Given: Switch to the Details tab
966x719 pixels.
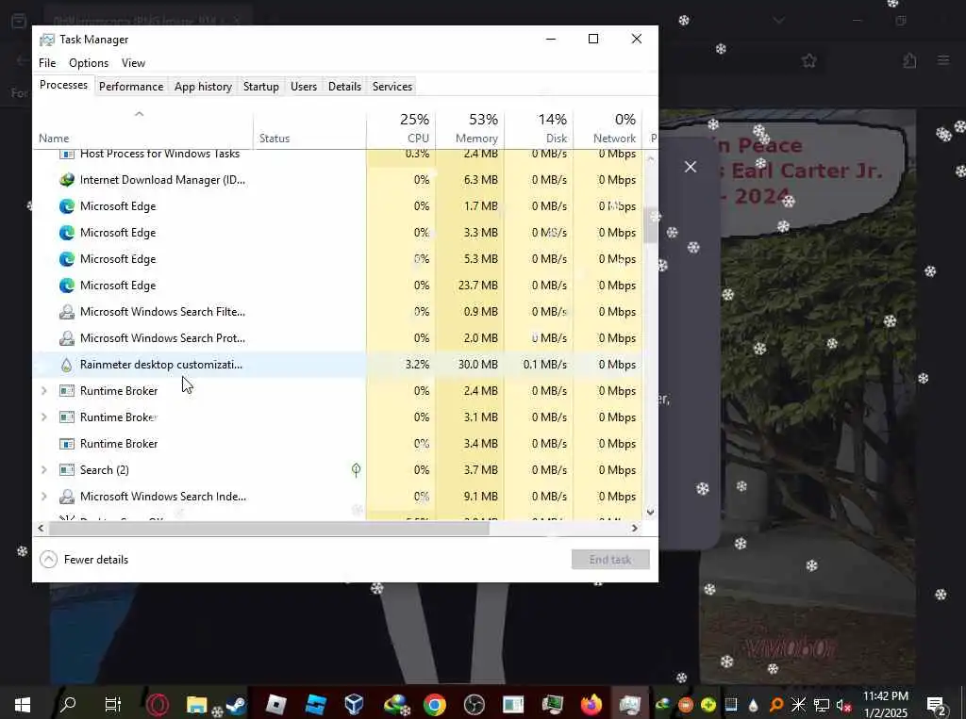Looking at the screenshot, I should point(344,87).
